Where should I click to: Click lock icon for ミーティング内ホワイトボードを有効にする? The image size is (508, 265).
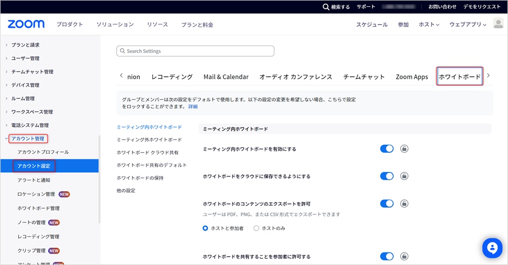pos(404,148)
